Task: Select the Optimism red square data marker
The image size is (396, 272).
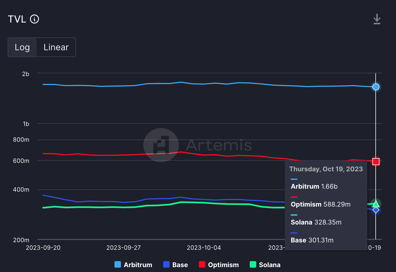Action: [x=376, y=162]
